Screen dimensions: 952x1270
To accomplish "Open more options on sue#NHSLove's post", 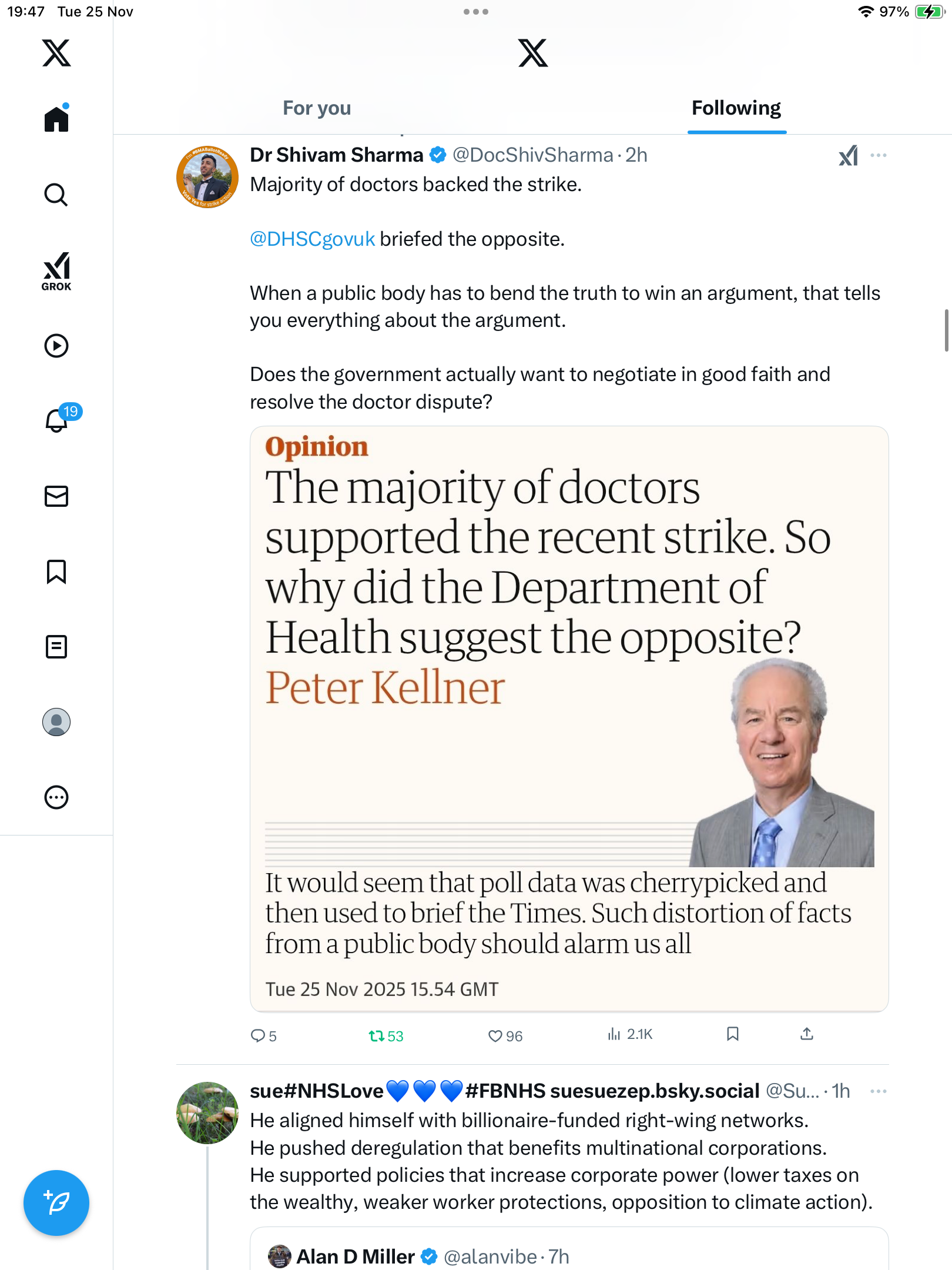I will [878, 1091].
